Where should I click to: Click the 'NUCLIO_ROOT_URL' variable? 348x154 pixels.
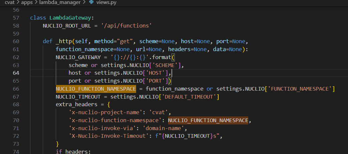pyautogui.click(x=67, y=26)
